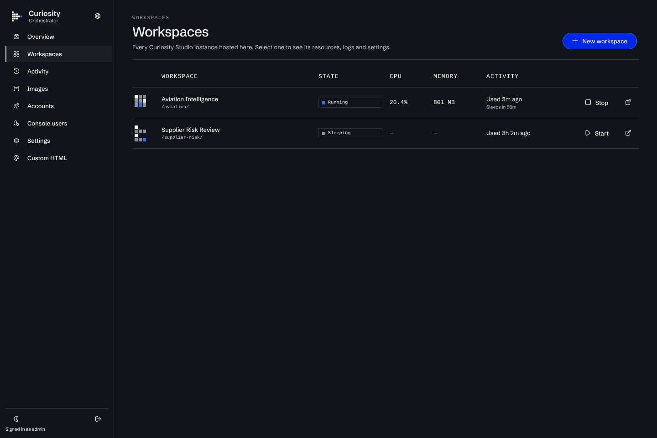Open Accounts from the sidebar
This screenshot has height=438, width=657.
(59, 106)
